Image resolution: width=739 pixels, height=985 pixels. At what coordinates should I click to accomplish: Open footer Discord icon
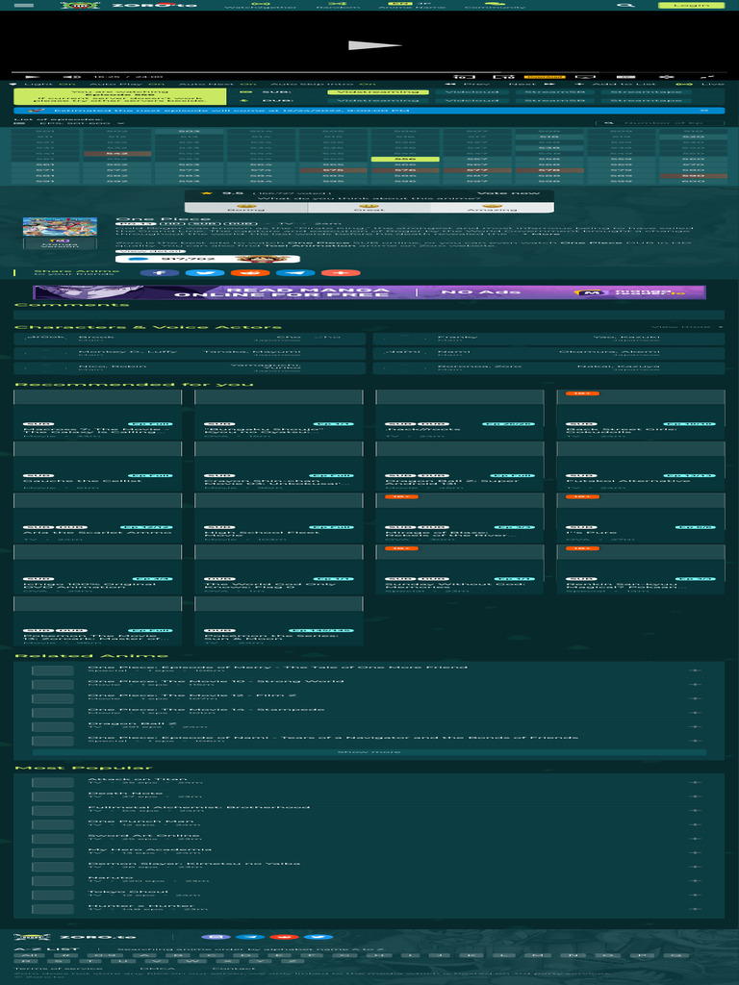click(x=216, y=937)
